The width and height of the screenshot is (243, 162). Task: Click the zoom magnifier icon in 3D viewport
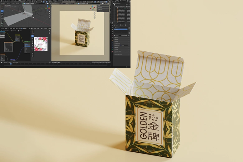[x=50, y=12]
